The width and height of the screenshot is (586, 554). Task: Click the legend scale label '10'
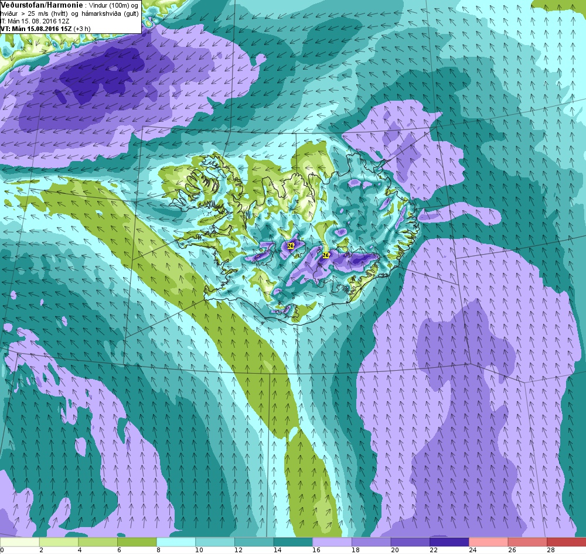point(199,550)
